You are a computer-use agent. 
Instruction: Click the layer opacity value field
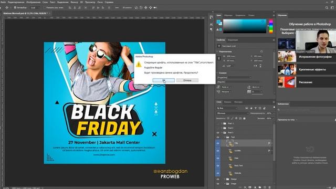pyautogui.click(x=269, y=113)
